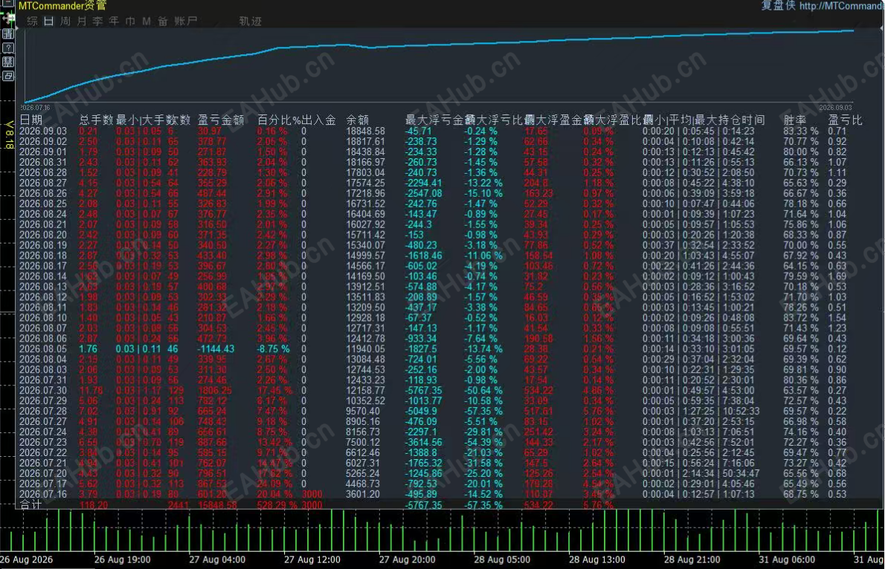Click the four-way move arrows icon

(8, 19)
